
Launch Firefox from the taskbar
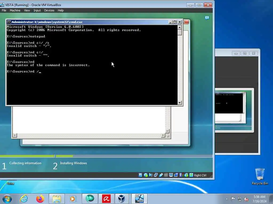click(40, 199)
